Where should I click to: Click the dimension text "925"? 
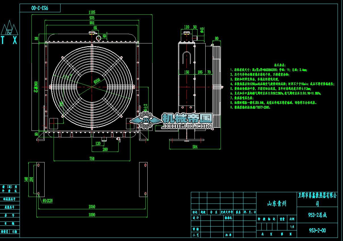click(x=92, y=18)
